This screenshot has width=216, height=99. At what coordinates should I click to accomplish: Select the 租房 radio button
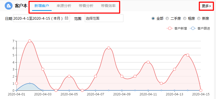185,18
